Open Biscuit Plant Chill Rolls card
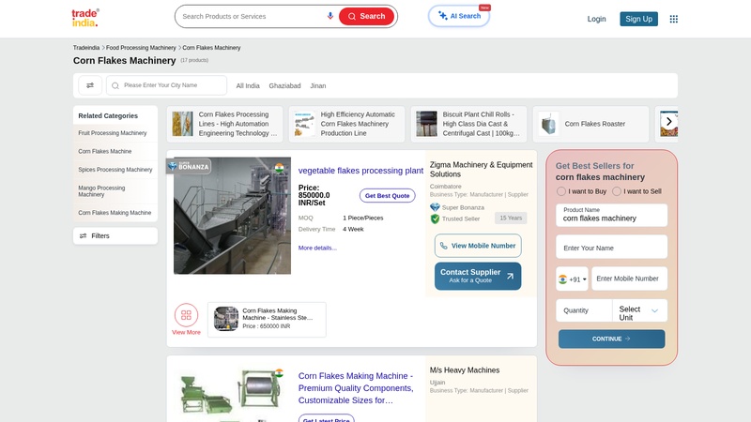The width and height of the screenshot is (751, 422). pyautogui.click(x=468, y=124)
